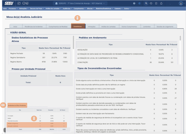
Task: Click the Incidentes de Ofício Pendentes heading
Action: coord(17,105)
